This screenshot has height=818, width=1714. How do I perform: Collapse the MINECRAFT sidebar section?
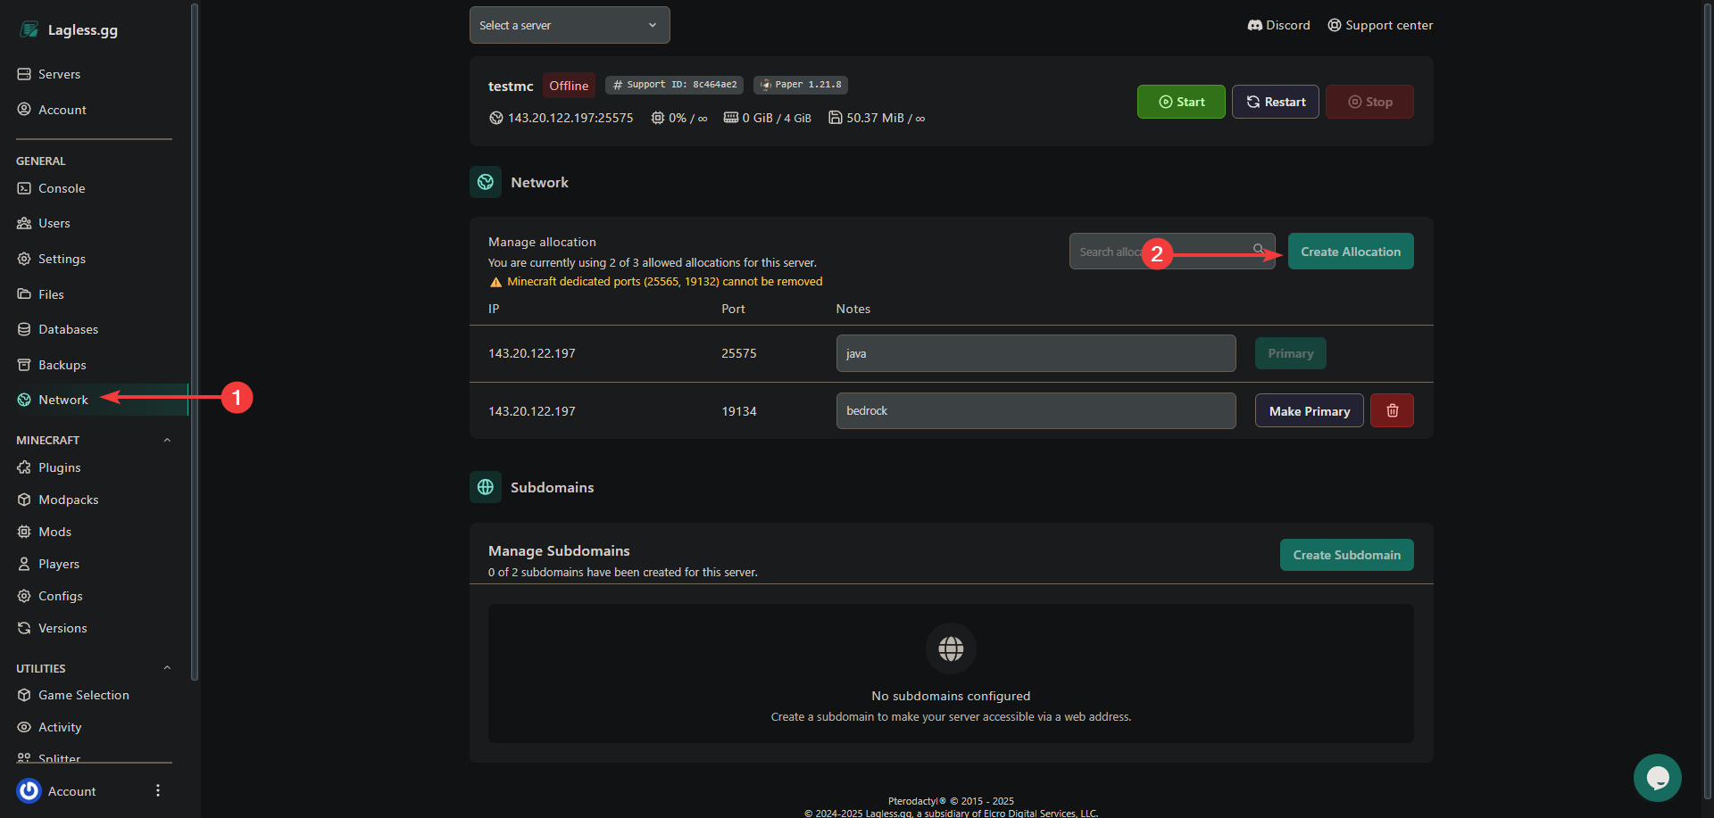[x=167, y=441]
